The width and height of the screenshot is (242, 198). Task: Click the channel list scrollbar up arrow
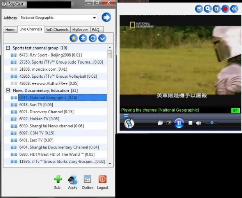110,47
